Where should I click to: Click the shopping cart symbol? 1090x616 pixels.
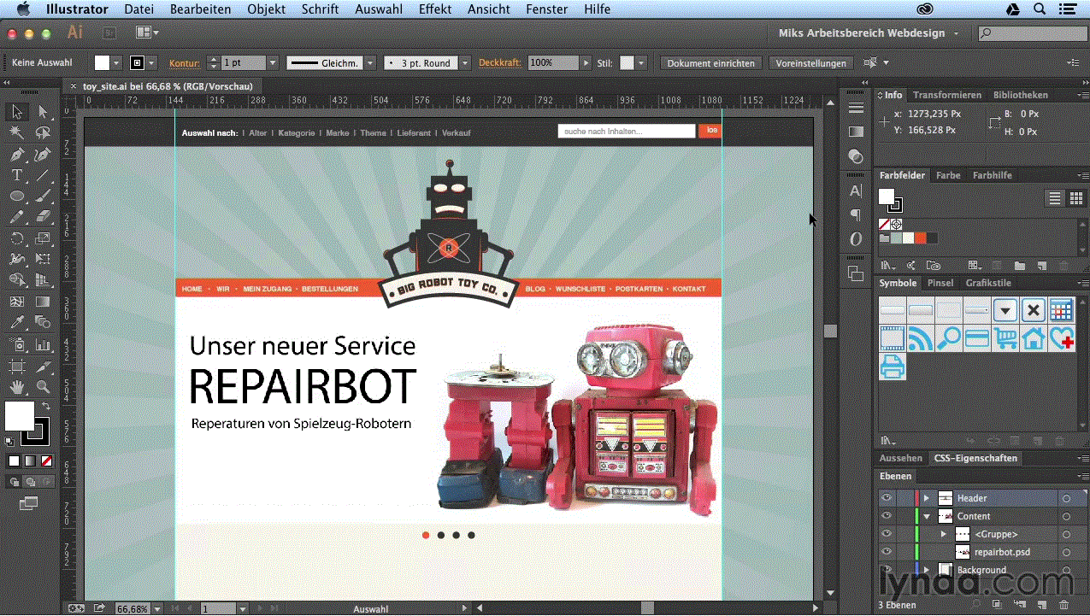click(x=1005, y=338)
